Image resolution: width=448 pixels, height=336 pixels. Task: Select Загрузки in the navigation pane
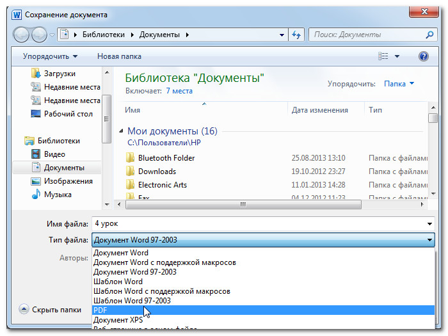(x=60, y=74)
